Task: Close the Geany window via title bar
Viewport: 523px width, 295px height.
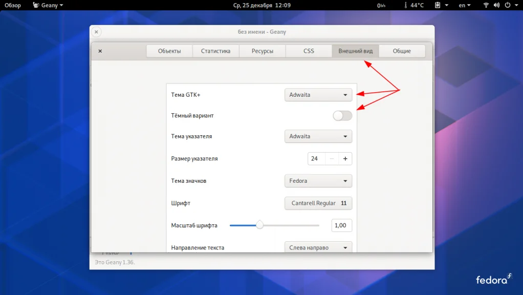Action: pyautogui.click(x=96, y=32)
